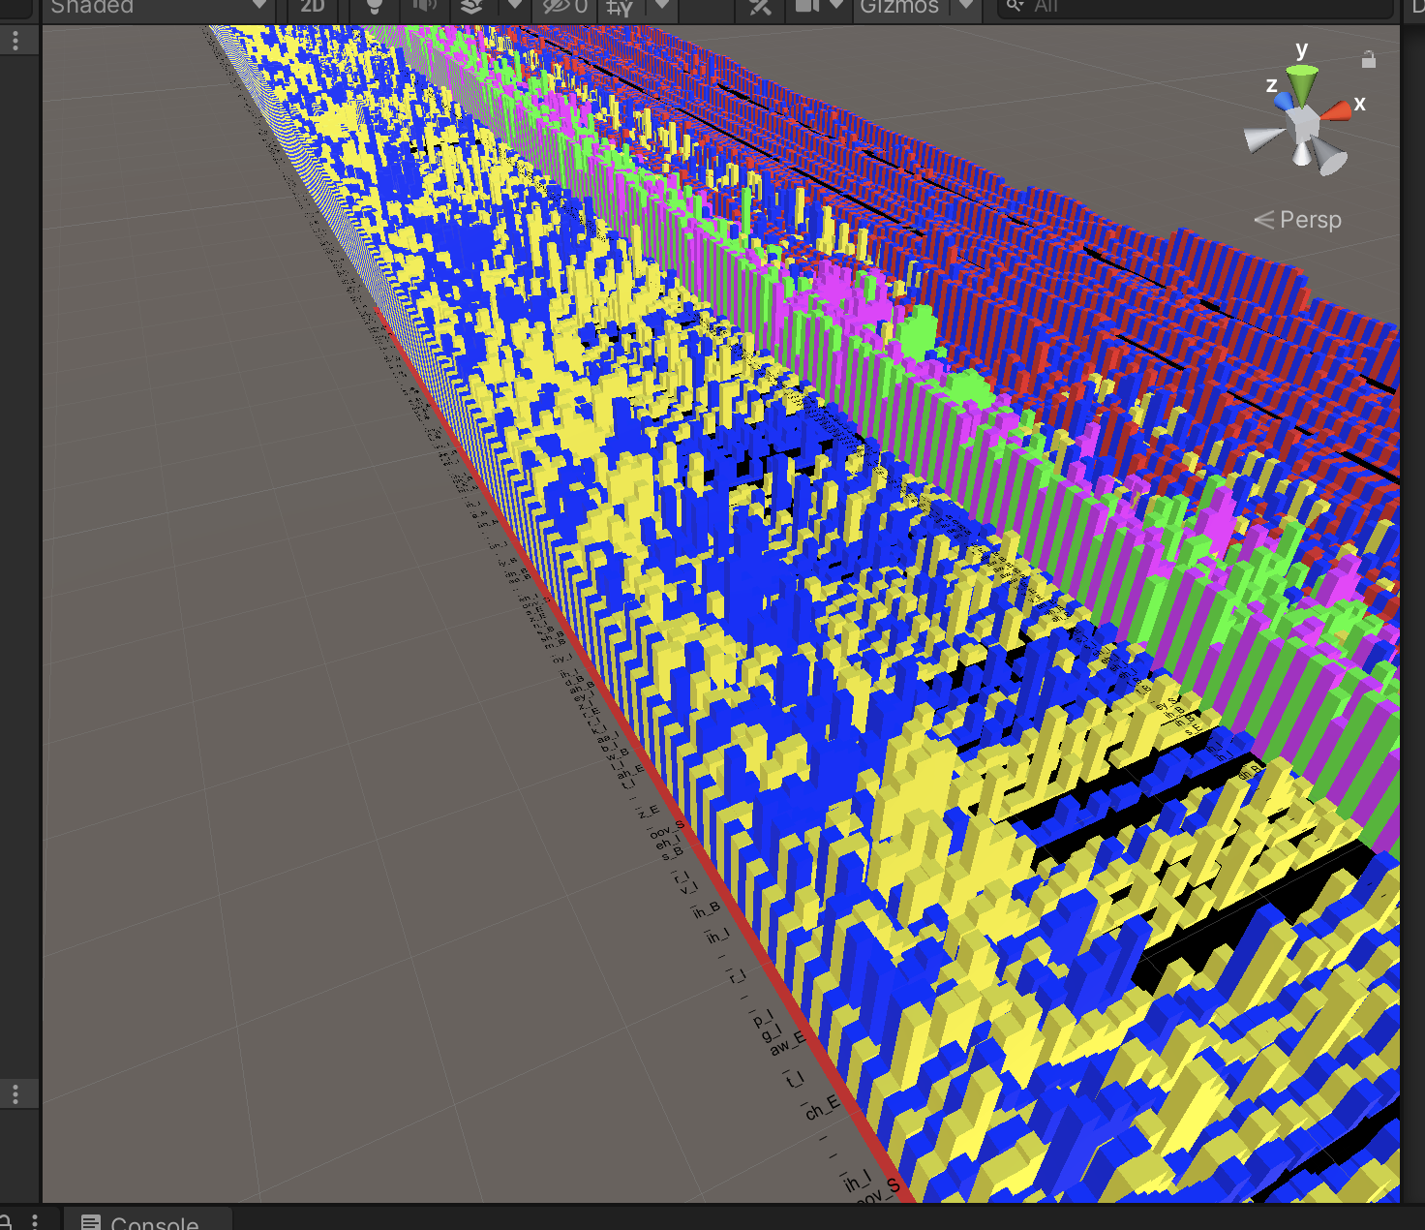Click the blue Z axis cone on gizmo
The height and width of the screenshot is (1230, 1425).
click(1284, 100)
